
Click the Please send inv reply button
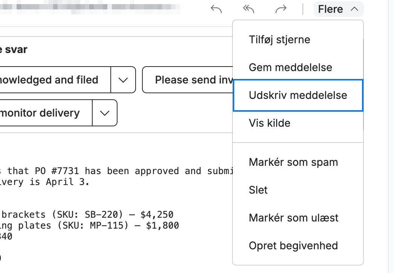[x=188, y=80]
